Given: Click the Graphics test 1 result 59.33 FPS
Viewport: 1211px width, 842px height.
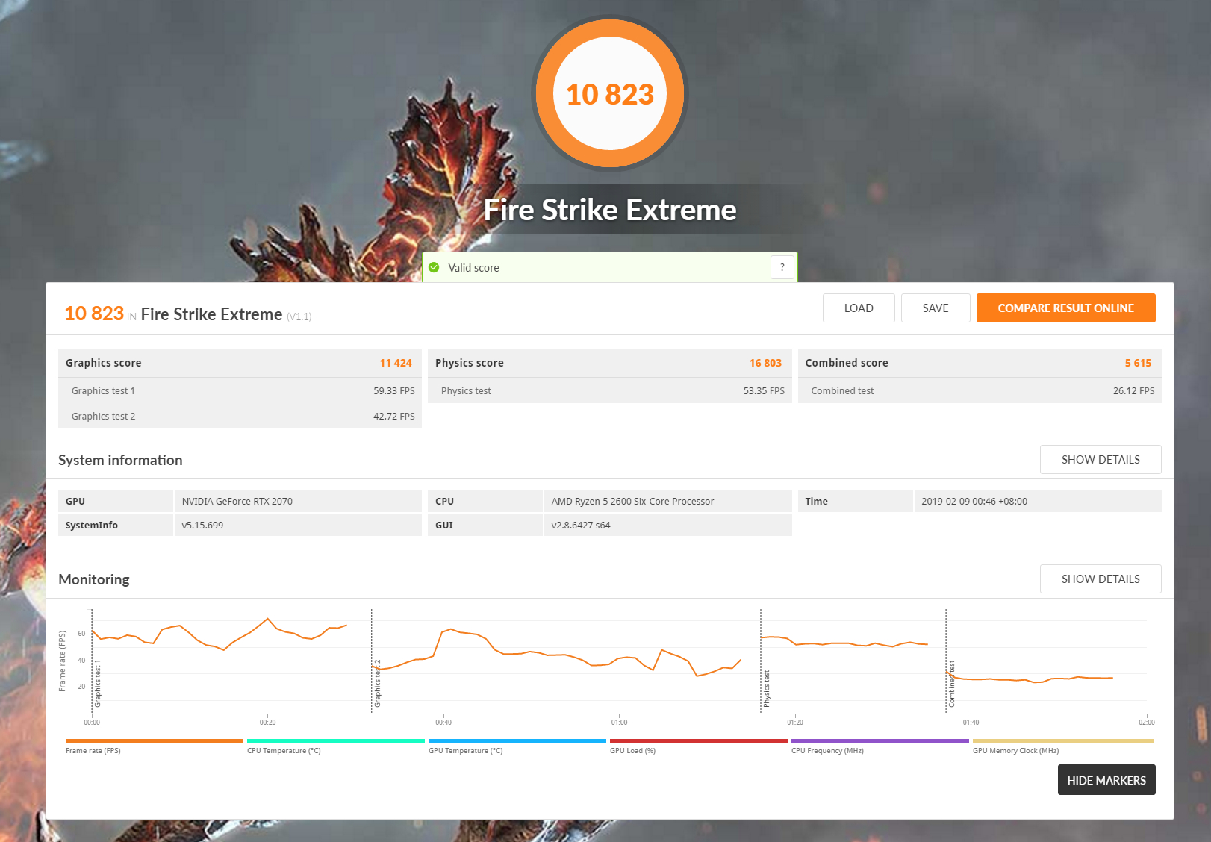Looking at the screenshot, I should pos(394,390).
